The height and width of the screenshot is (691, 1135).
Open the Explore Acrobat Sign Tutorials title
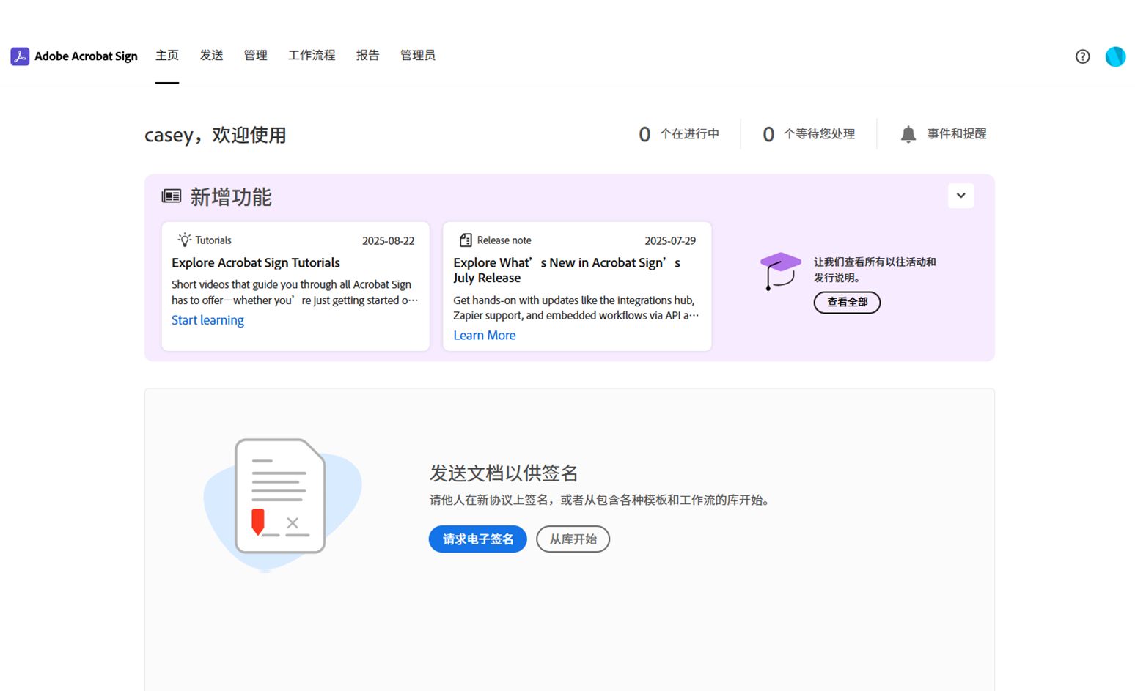tap(256, 263)
